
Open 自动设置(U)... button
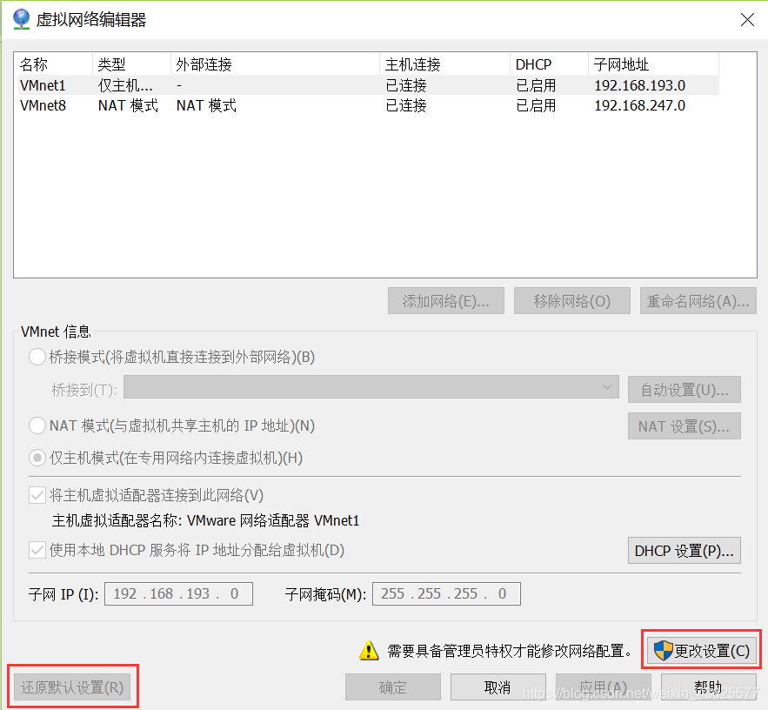click(x=685, y=390)
